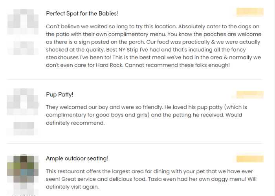
Task: Click star rating for Ample outdoor seating
Action: tap(250, 159)
